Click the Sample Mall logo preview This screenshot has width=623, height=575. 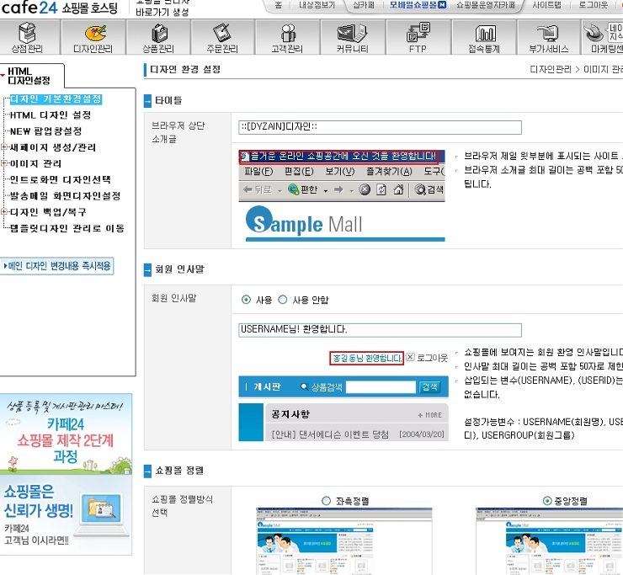click(345, 223)
